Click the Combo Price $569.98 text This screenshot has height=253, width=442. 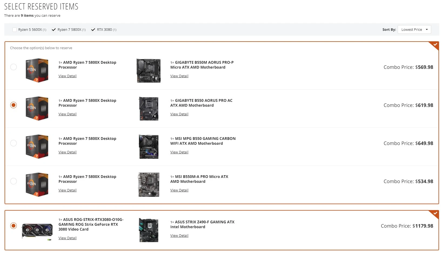408,67
